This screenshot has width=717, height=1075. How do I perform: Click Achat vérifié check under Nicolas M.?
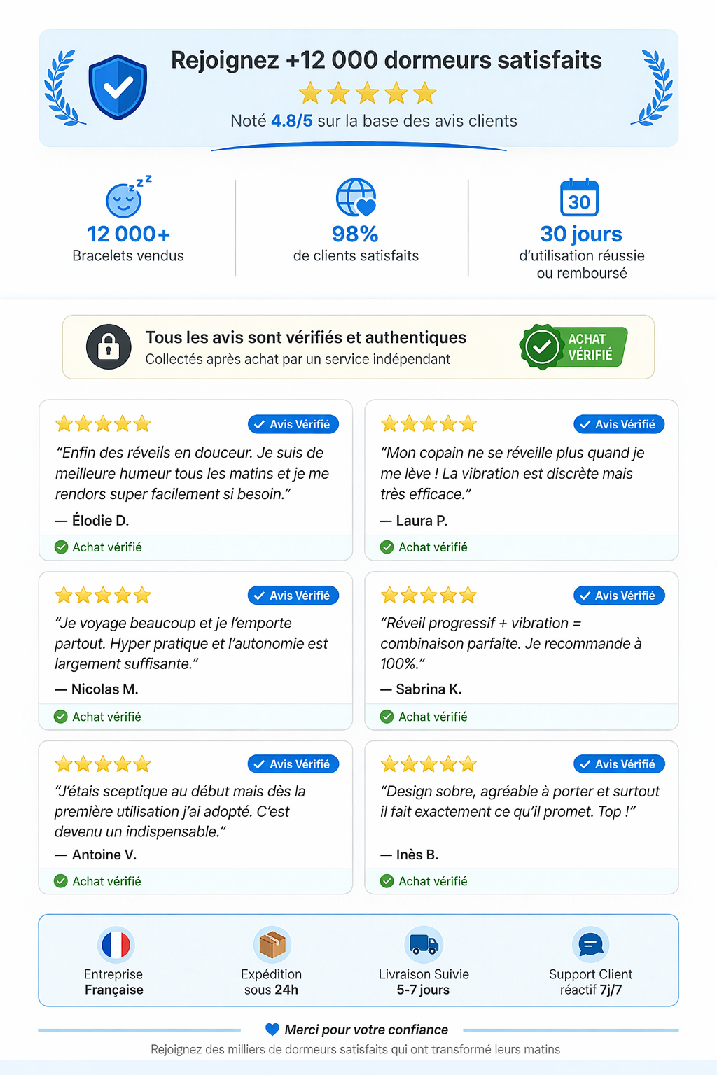(61, 717)
